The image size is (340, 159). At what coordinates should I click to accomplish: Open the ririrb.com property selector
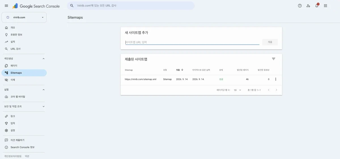point(24,17)
